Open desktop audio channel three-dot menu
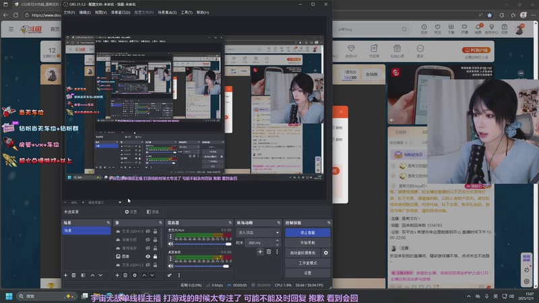This screenshot has width=539, height=303. click(x=170, y=259)
